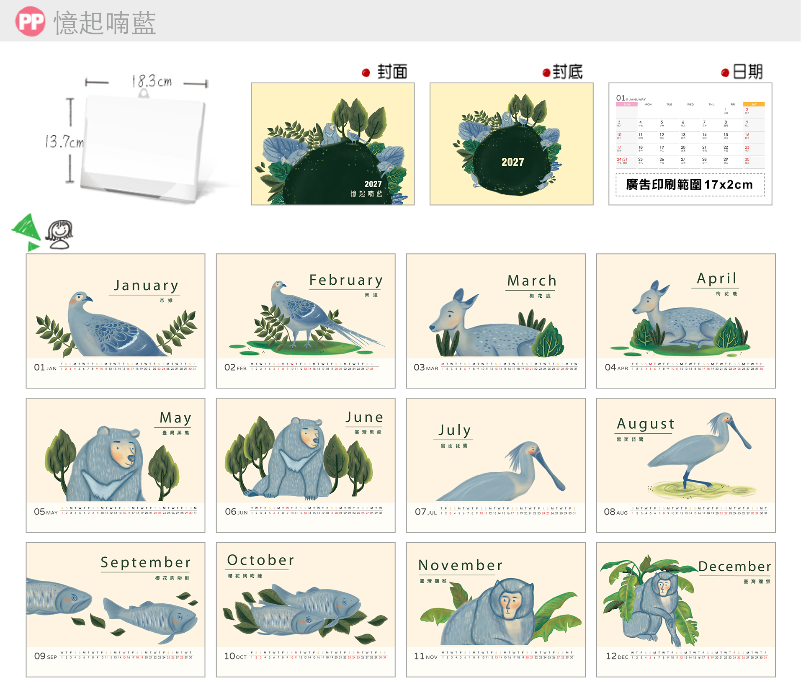Image resolution: width=801 pixels, height=698 pixels.
Task: Click the July month title
Action: coord(454,430)
